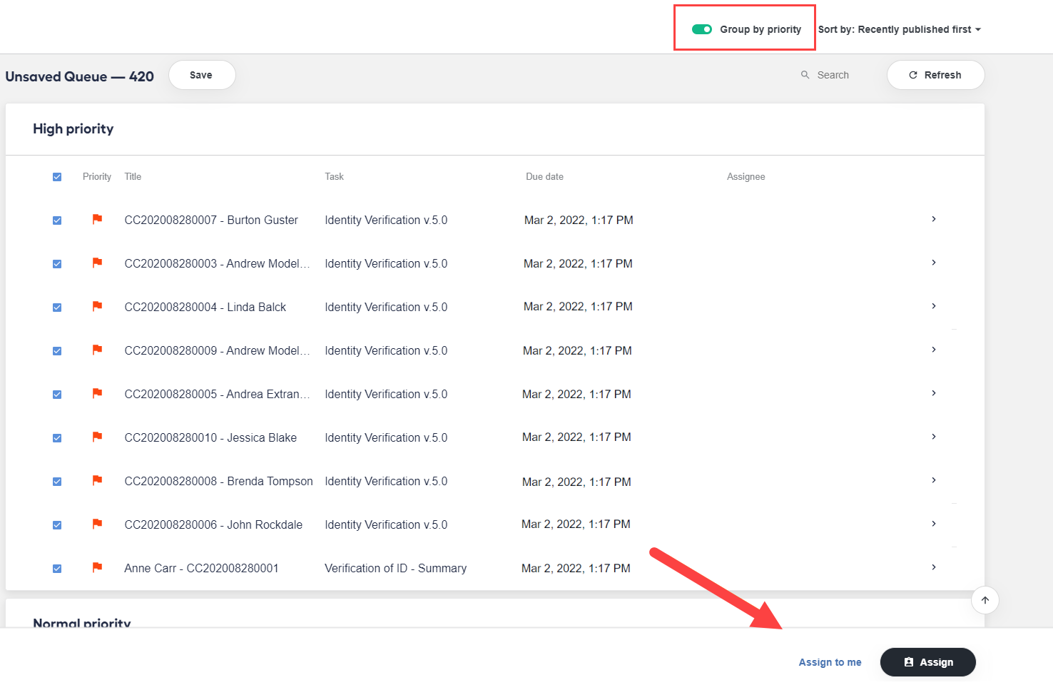Expand the Brenda Tompson row chevron
1053x690 pixels.
pyautogui.click(x=934, y=480)
